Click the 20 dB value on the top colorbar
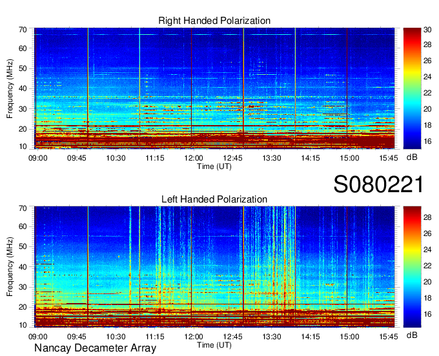Viewport: 439px width, 356px height. click(427, 109)
